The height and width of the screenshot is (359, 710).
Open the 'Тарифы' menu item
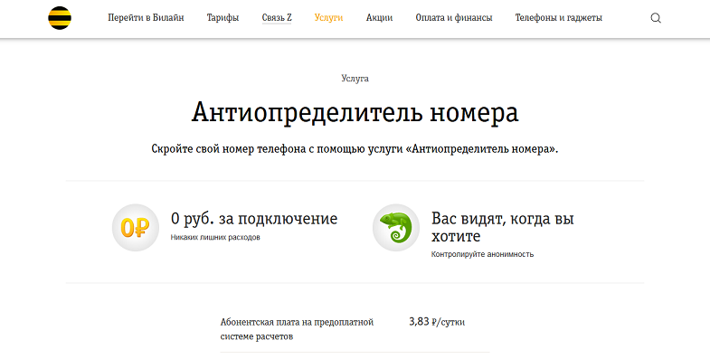pyautogui.click(x=222, y=18)
